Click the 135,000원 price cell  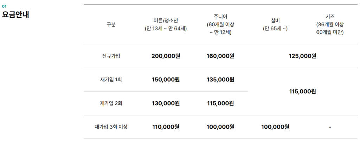(x=220, y=80)
